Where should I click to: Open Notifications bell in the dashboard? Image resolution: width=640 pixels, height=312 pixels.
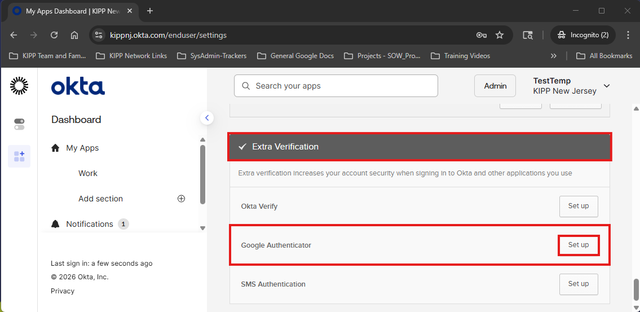[x=55, y=224]
